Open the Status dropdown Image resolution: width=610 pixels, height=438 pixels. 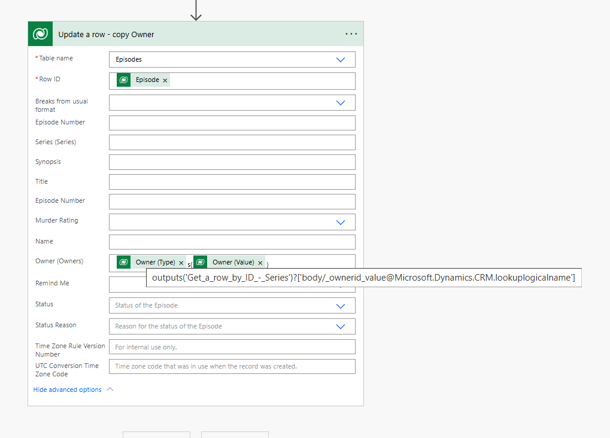341,306
